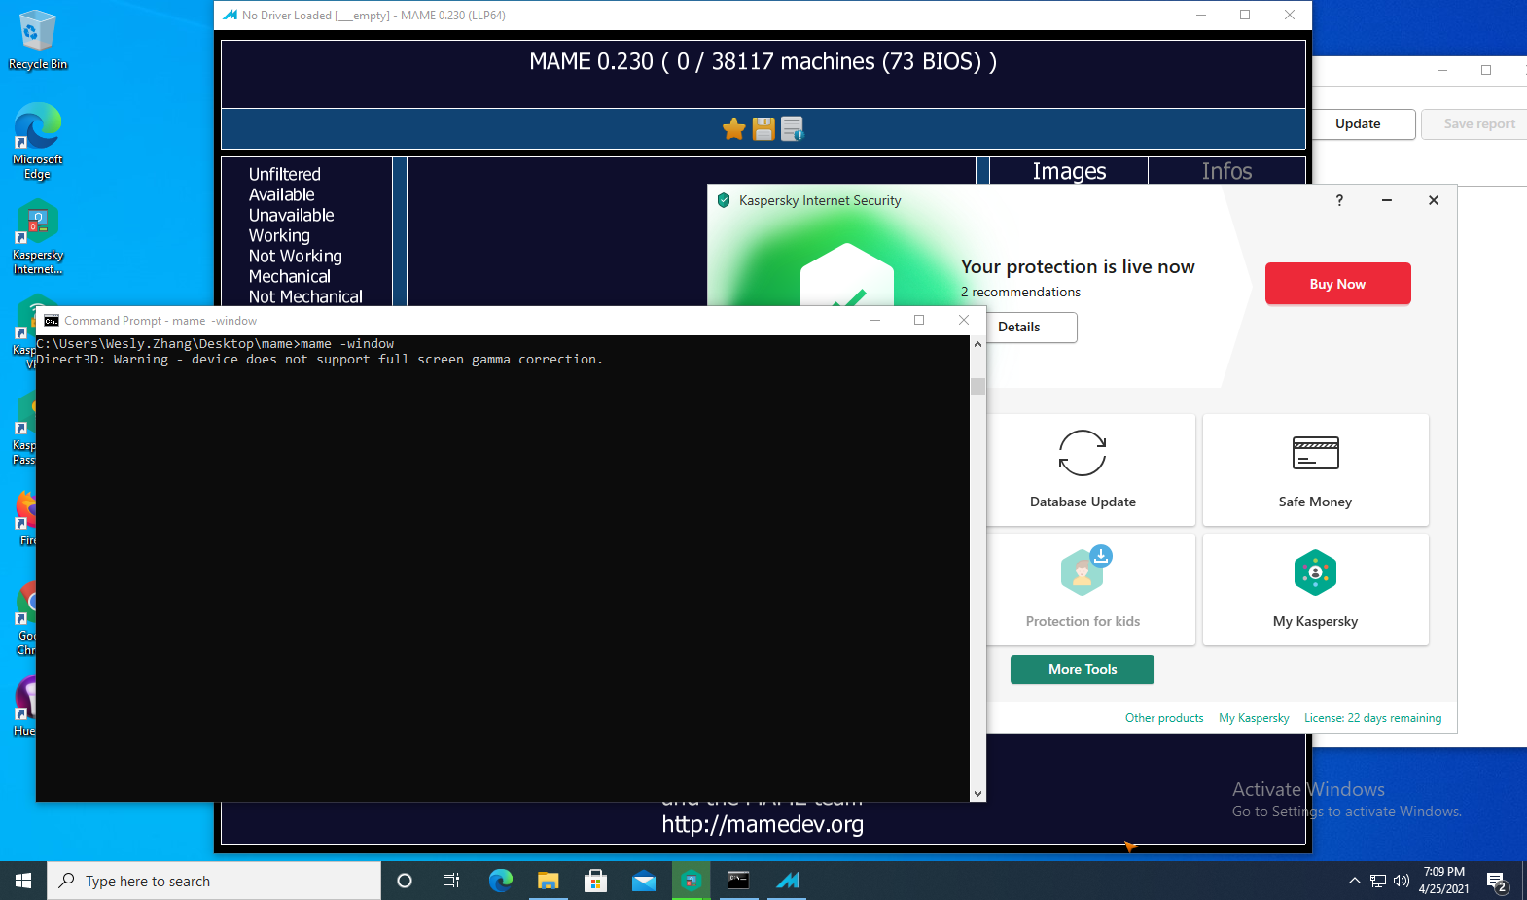This screenshot has height=900, width=1527.
Task: Select the Kaspersky Internet desktop icon
Action: 38,237
